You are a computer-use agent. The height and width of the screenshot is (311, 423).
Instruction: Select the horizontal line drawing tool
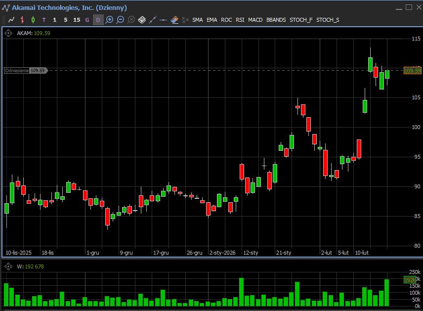point(164,20)
